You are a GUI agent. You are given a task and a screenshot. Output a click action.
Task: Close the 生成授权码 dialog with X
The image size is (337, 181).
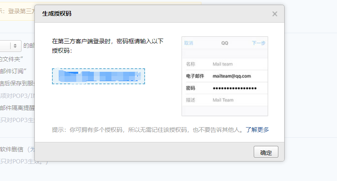[275, 14]
